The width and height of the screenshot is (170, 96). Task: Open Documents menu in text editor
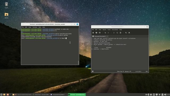click(115, 30)
